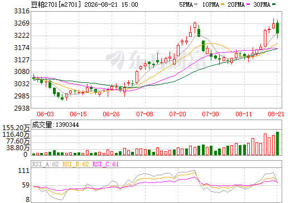Select the RSI_B:62 indicator label
The width and height of the screenshot is (290, 203).
point(75,164)
